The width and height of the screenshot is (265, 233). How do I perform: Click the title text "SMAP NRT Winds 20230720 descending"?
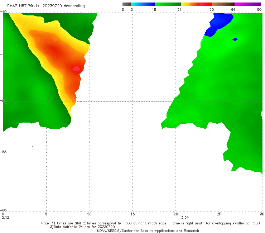[x=46, y=6]
